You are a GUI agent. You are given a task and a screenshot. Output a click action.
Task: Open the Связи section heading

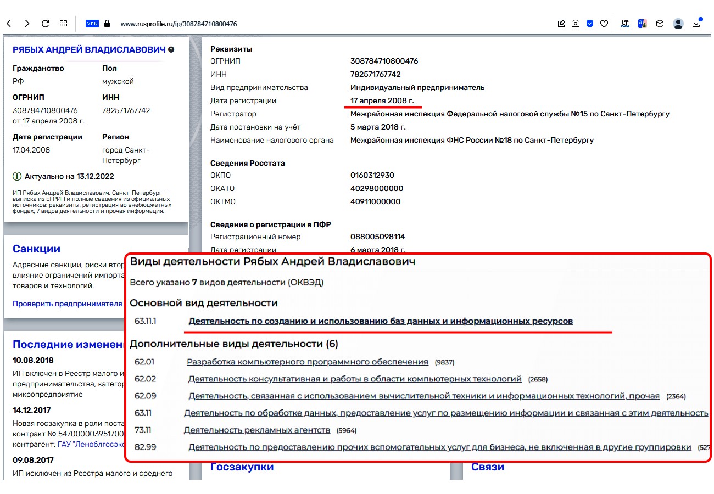coord(488,467)
